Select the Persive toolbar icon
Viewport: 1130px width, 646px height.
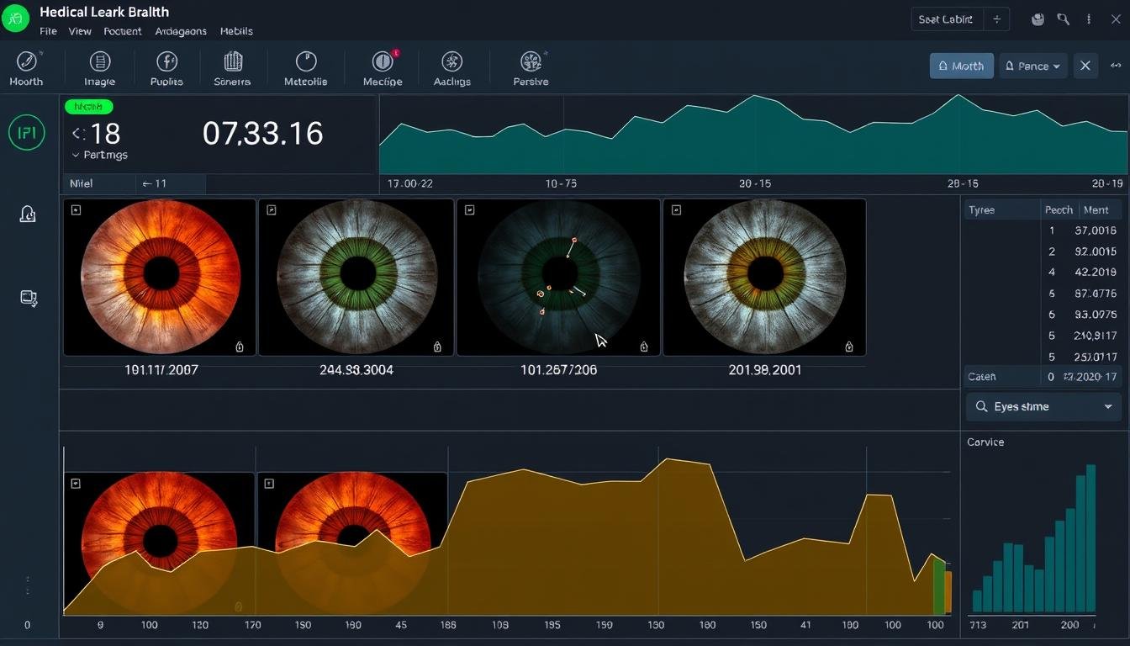[x=531, y=69]
